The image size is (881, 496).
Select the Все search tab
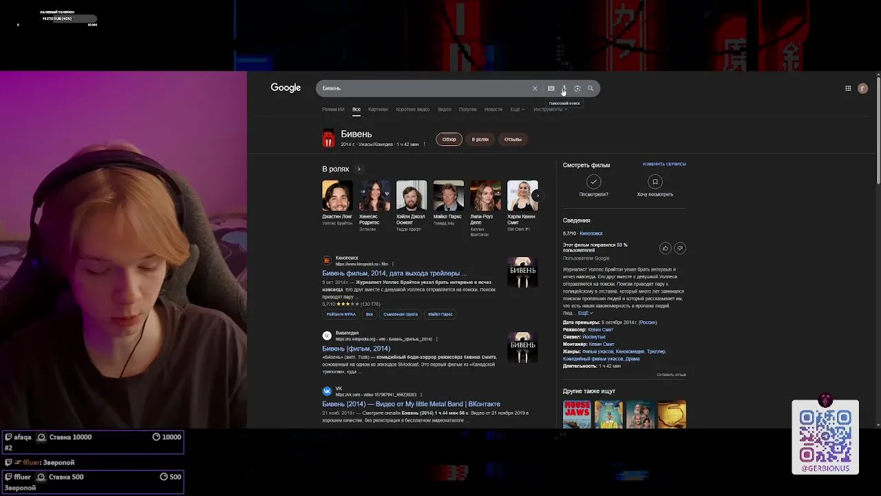(x=357, y=110)
